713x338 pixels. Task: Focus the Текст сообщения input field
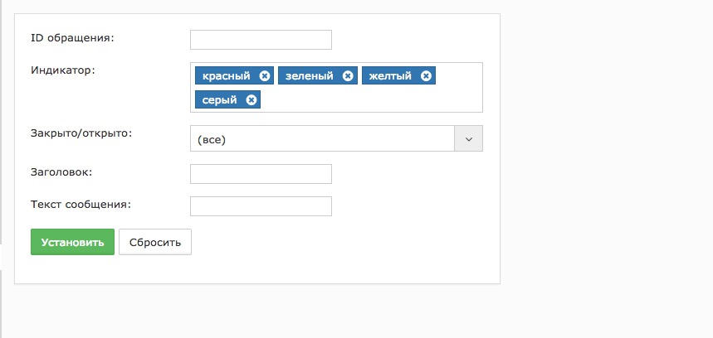point(261,206)
